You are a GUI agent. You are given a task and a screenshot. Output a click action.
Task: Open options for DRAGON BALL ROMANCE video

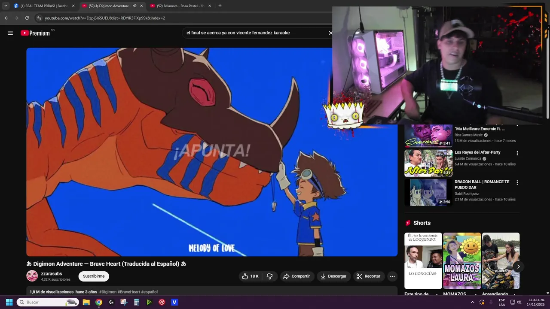coord(517,182)
